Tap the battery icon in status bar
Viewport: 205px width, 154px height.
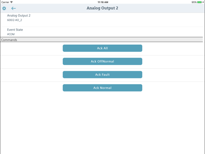(x=200, y=2)
